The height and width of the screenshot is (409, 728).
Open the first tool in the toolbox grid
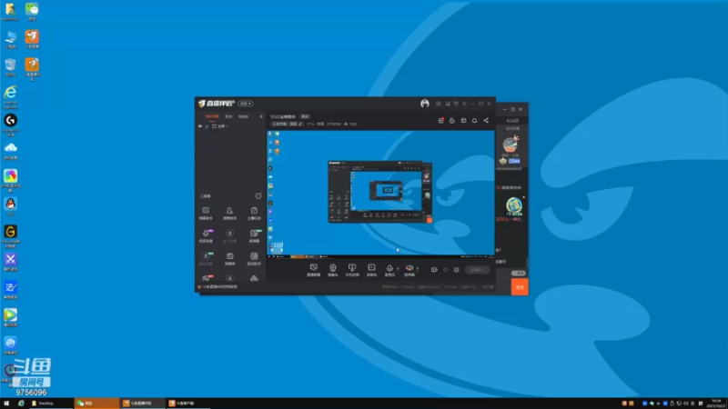tap(206, 213)
